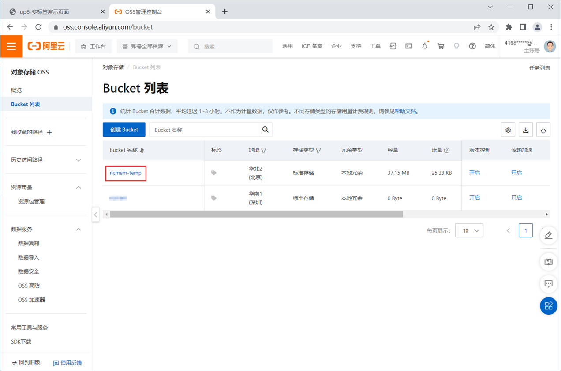This screenshot has height=371, width=561.
Task: Download the bucket list export
Action: (x=526, y=130)
